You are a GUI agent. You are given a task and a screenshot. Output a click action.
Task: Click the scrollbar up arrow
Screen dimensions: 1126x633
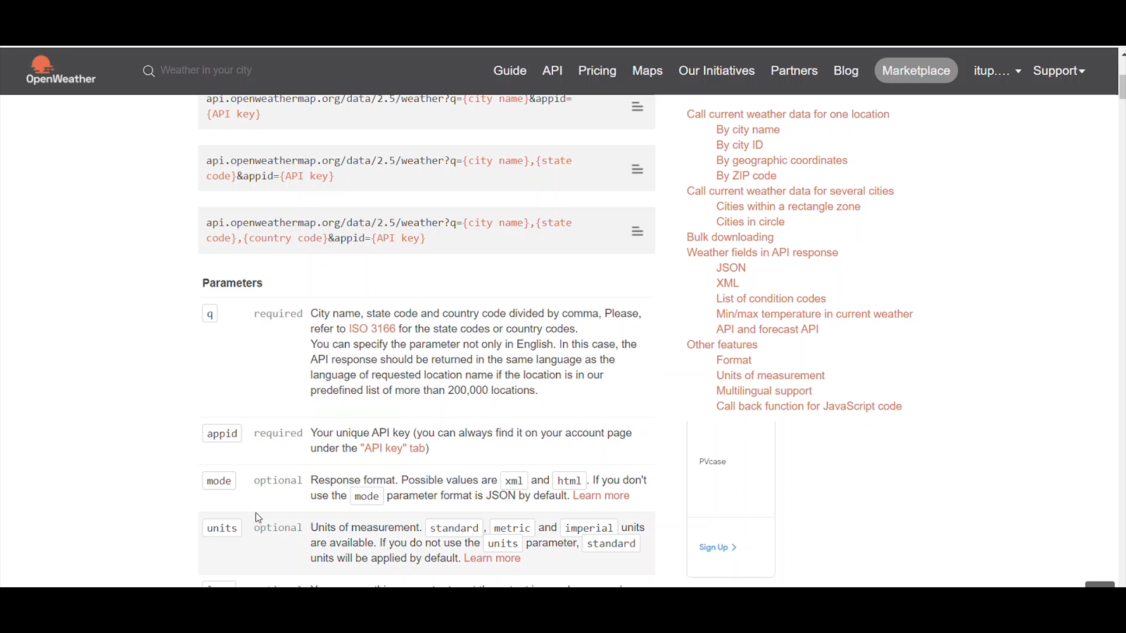(x=1122, y=54)
